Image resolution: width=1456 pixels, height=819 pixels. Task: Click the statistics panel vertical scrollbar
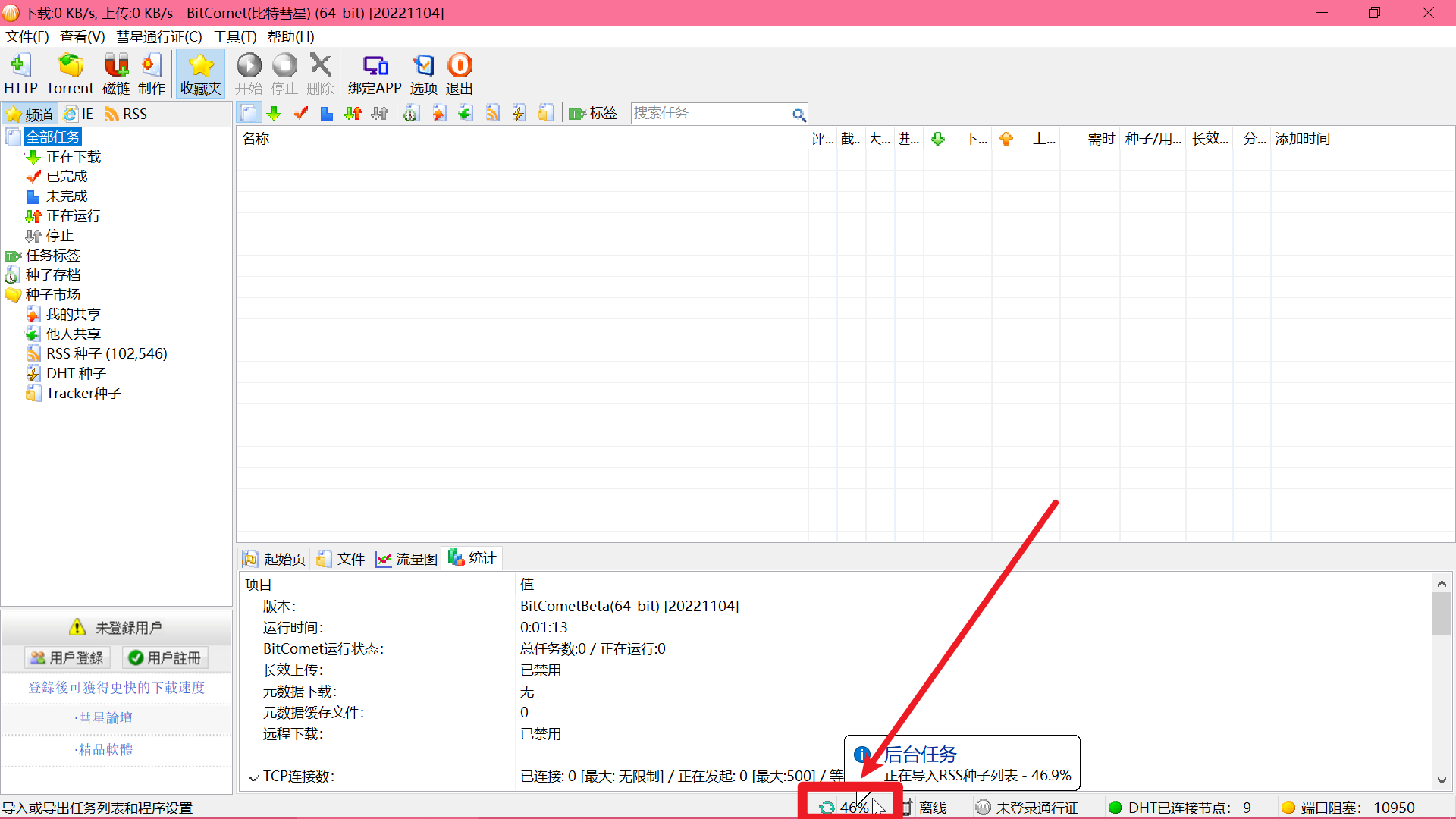pyautogui.click(x=1441, y=614)
